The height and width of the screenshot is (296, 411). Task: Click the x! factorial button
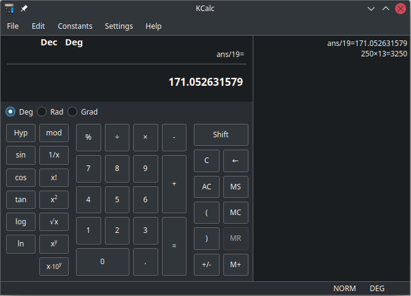(54, 178)
